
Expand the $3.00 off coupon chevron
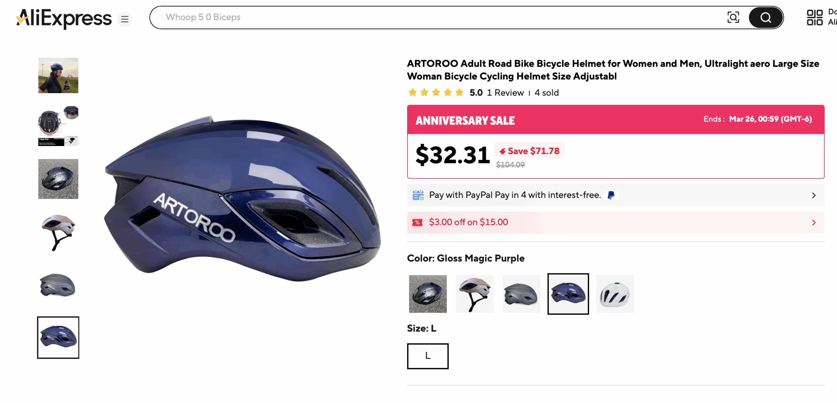[x=814, y=222]
